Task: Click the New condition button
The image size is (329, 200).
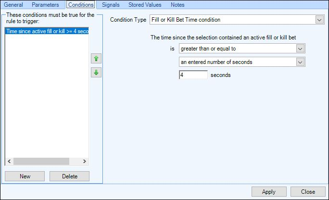Action: [x=25, y=176]
